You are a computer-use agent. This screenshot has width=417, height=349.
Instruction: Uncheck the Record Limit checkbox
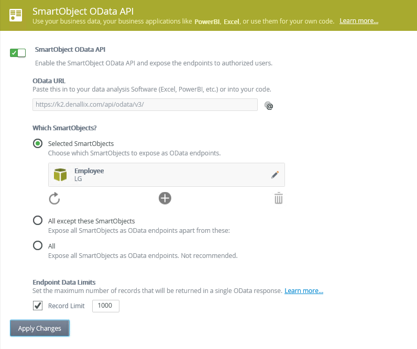coord(38,306)
